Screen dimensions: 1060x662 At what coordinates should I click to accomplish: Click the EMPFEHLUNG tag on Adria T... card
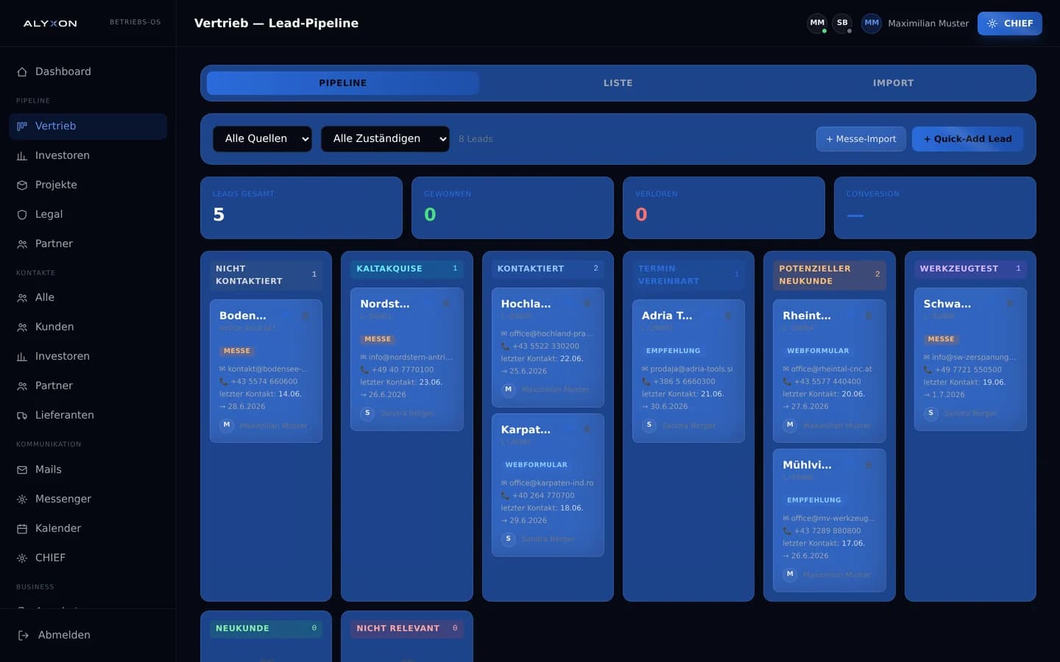tap(673, 351)
